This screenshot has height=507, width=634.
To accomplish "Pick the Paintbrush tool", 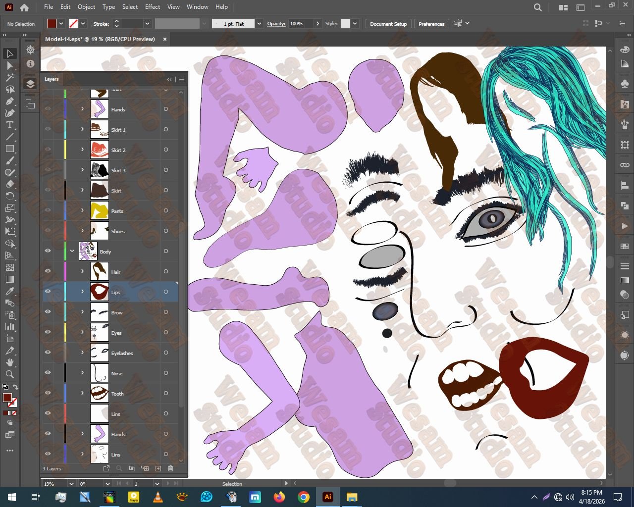I will (x=10, y=160).
